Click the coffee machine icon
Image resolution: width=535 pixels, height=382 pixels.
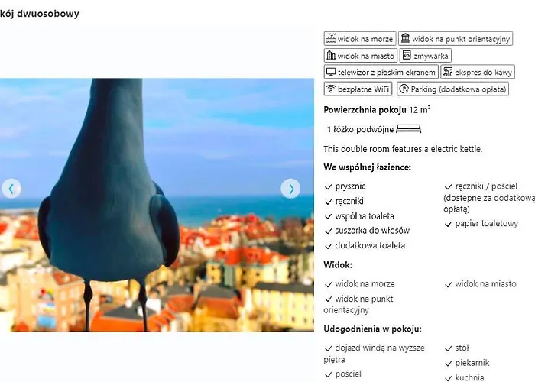coord(447,73)
